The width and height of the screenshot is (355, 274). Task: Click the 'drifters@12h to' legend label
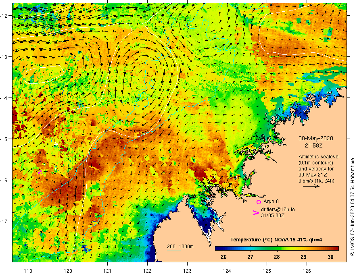pos(278,210)
